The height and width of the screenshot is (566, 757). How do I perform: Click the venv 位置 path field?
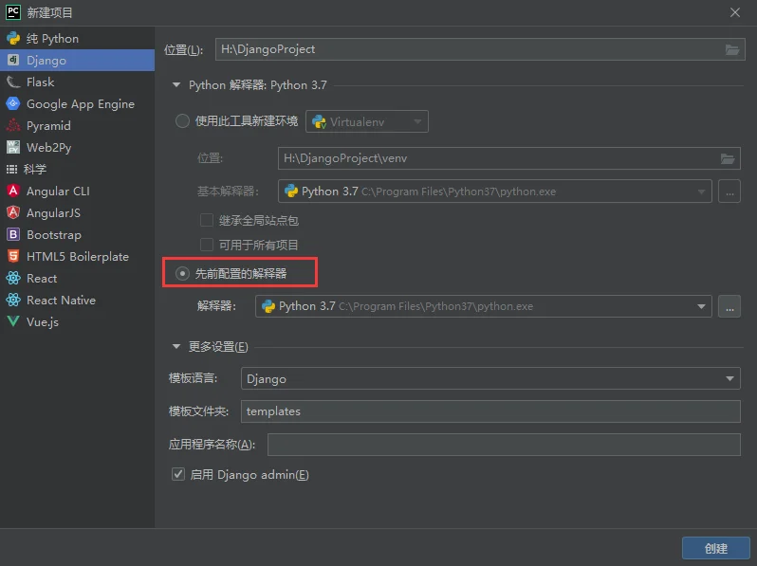(508, 158)
